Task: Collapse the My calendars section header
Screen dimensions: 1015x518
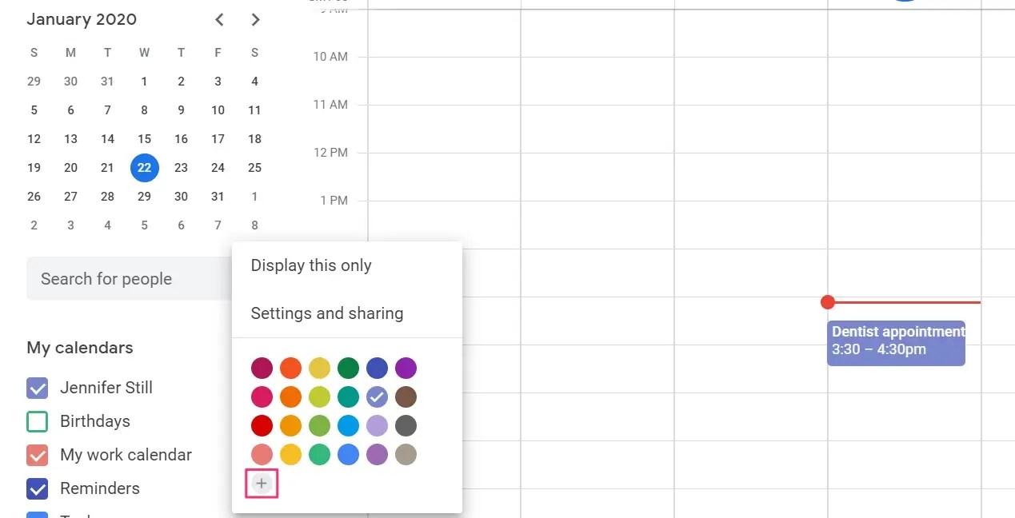Action: [80, 348]
